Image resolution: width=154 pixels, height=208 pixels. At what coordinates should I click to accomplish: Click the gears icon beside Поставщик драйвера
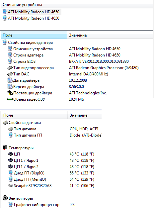(x=10, y=93)
